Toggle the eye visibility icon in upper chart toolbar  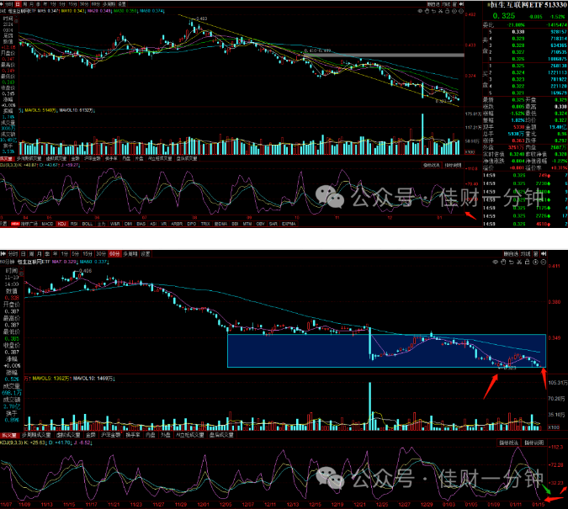click(420, 11)
